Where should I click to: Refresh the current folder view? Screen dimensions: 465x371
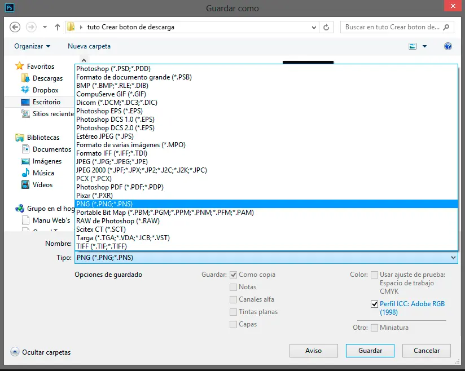pyautogui.click(x=326, y=27)
